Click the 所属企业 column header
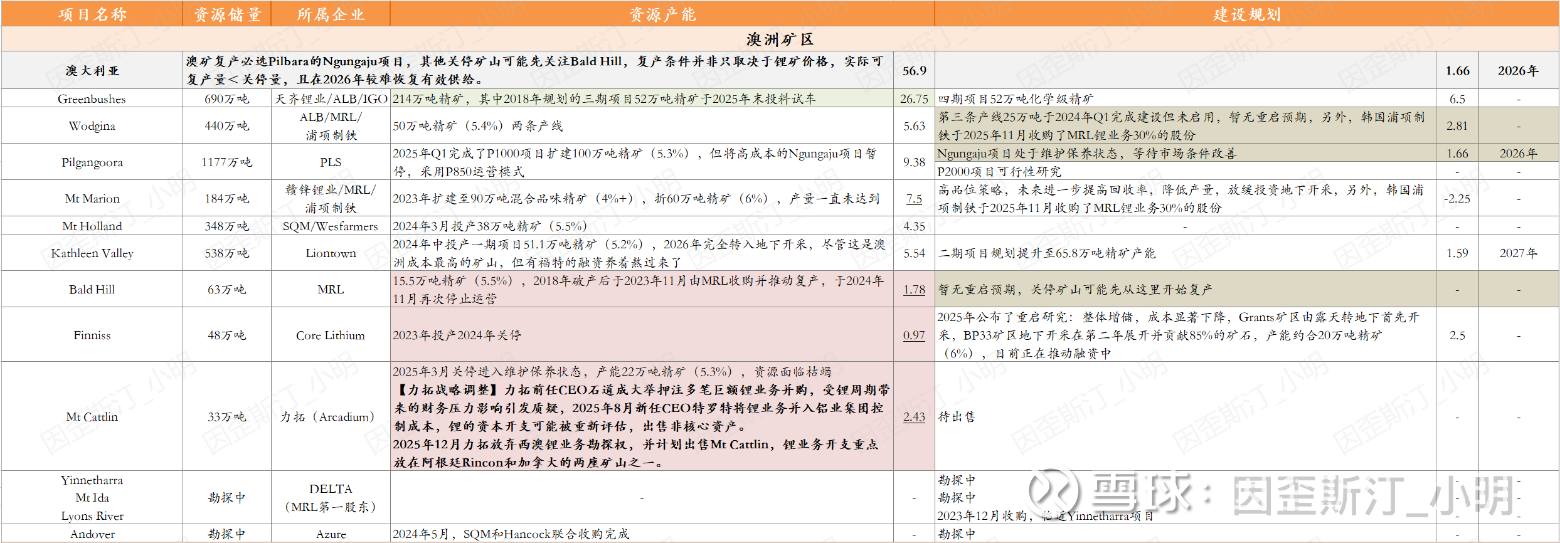 [331, 14]
